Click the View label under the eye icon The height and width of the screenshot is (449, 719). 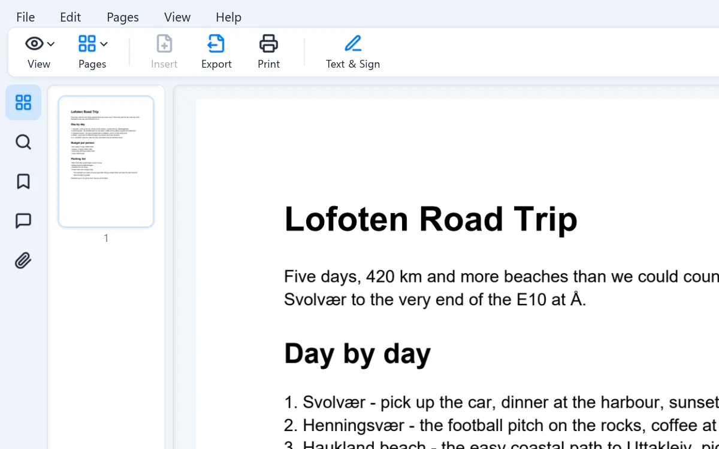click(39, 64)
